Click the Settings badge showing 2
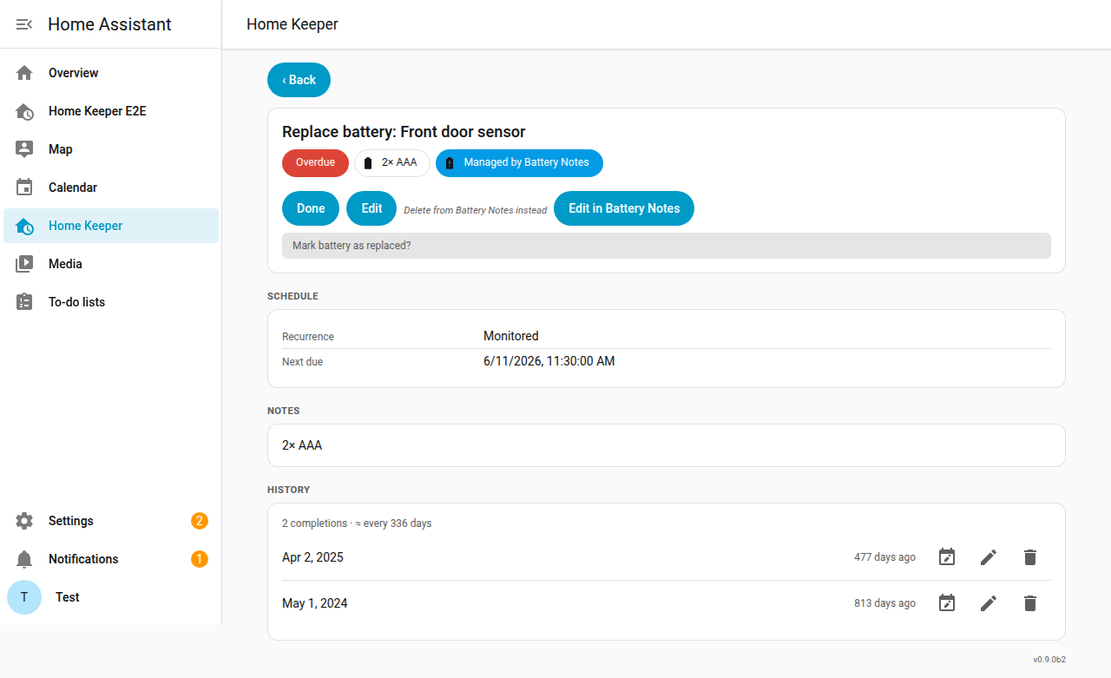The width and height of the screenshot is (1111, 678). click(x=200, y=521)
